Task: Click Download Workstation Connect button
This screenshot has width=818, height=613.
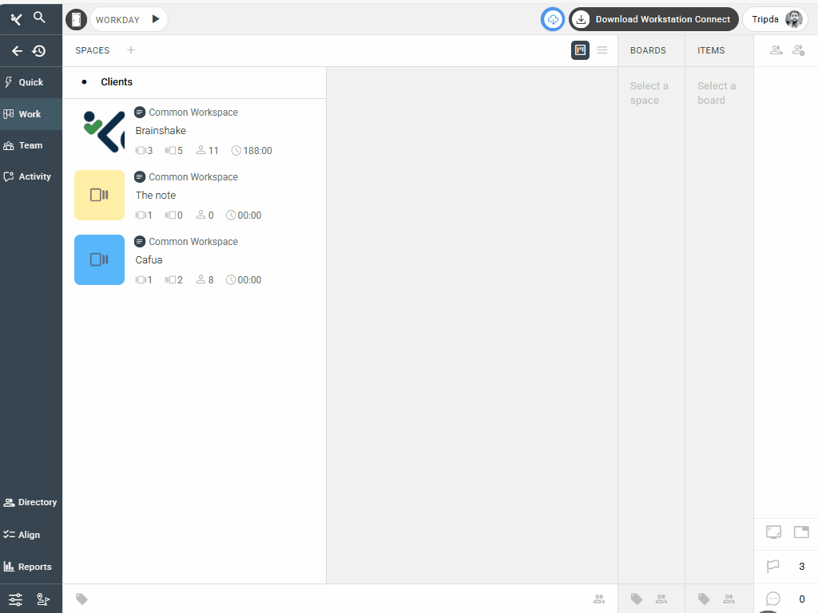Action: pos(653,19)
